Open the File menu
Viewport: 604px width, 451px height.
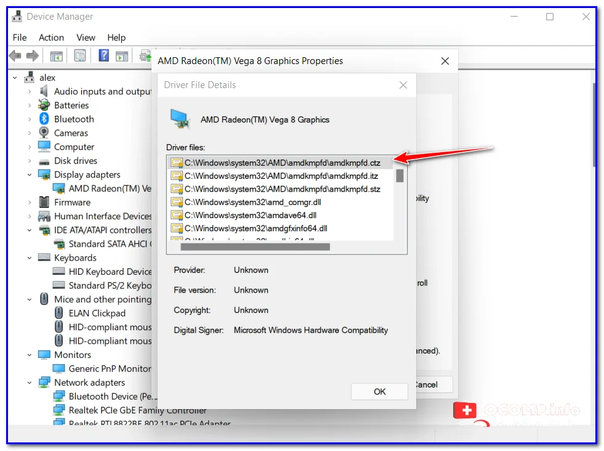click(x=20, y=38)
